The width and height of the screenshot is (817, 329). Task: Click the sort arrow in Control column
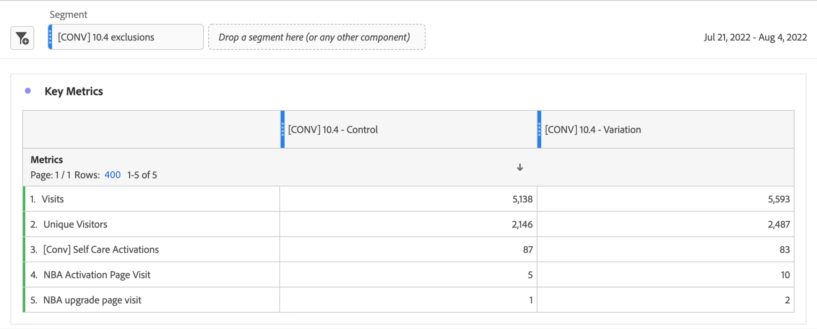520,167
